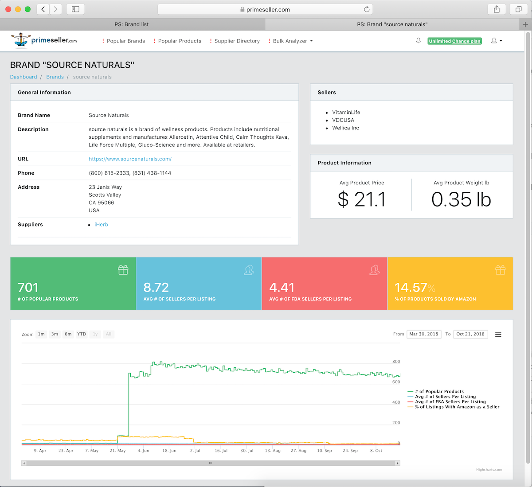Viewport: 532px width, 487px height.
Task: Click the Safari back arrow
Action: pyautogui.click(x=43, y=9)
